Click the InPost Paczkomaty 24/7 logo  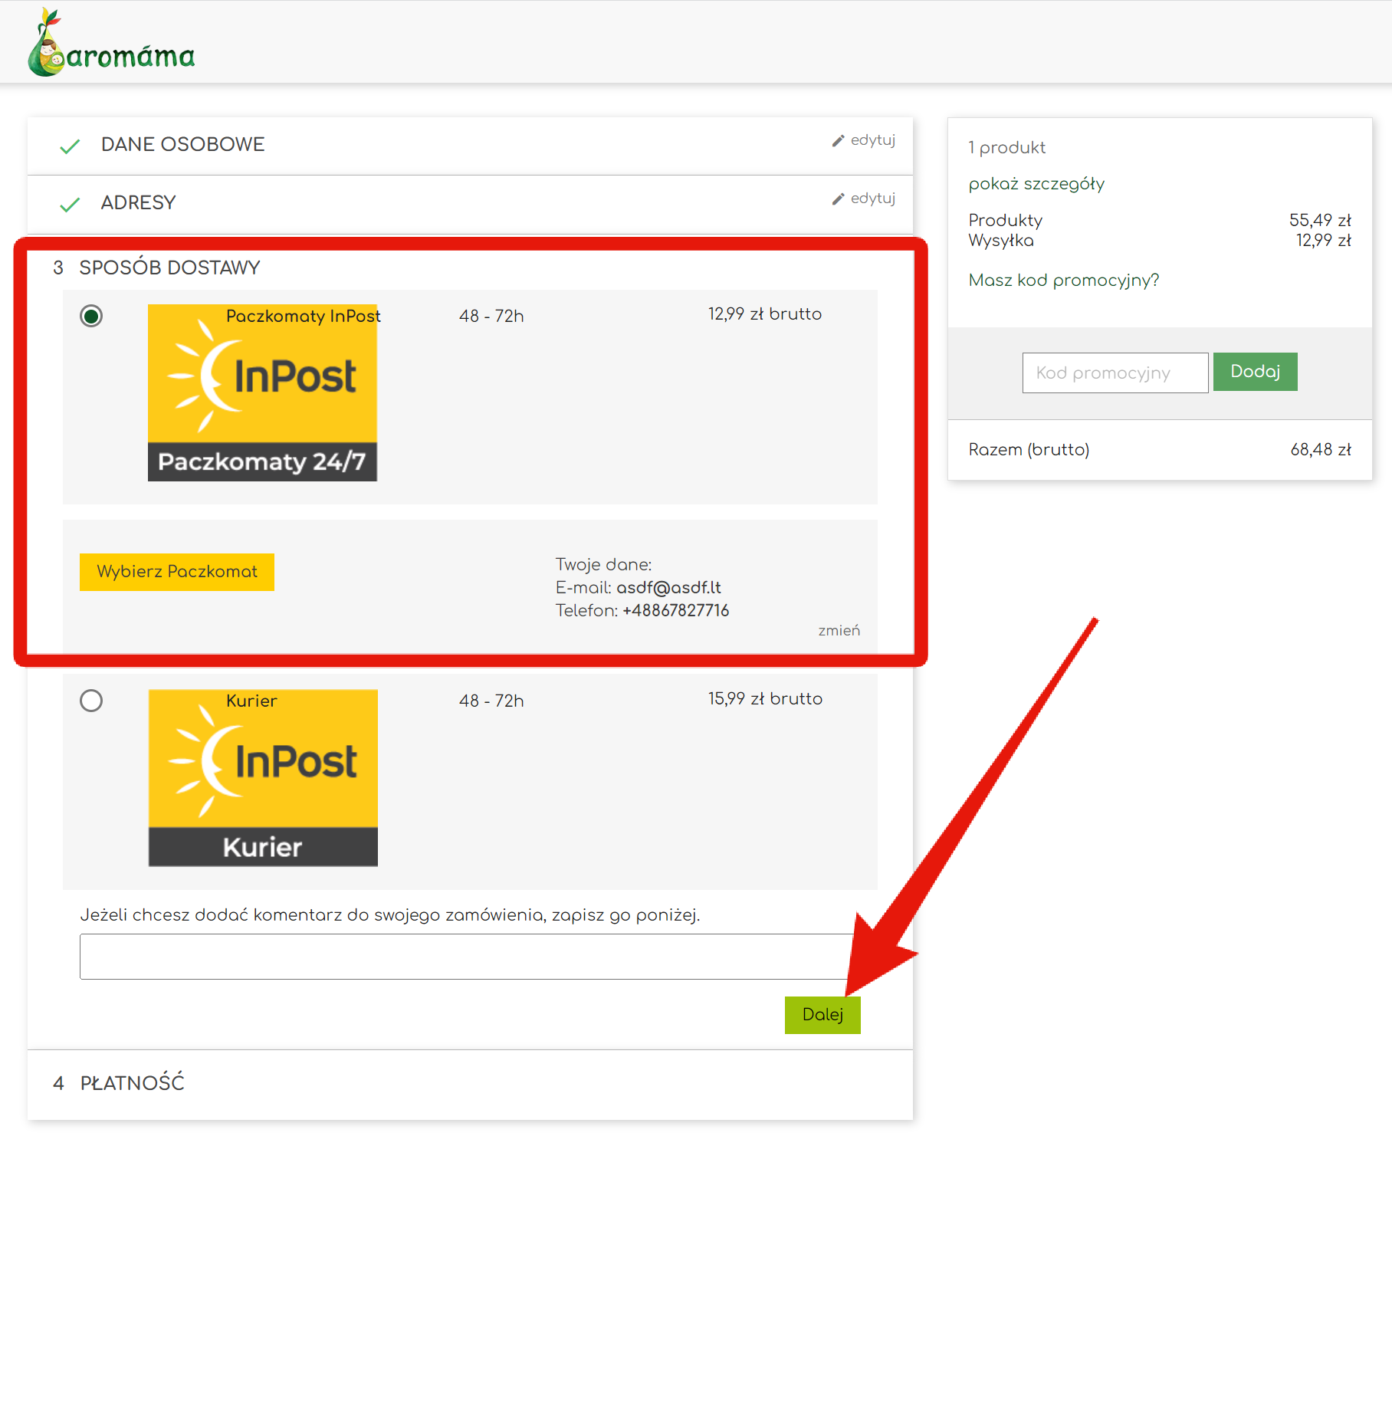[262, 393]
